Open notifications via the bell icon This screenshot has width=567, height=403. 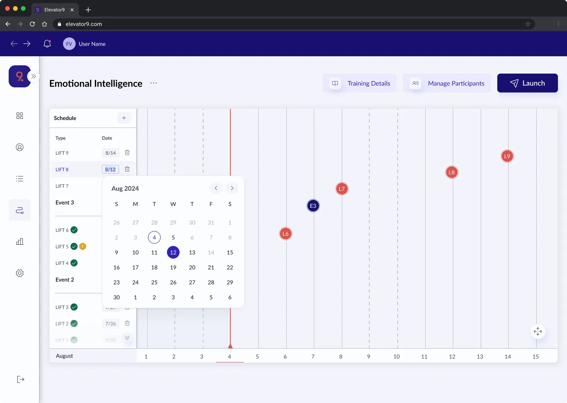(47, 44)
